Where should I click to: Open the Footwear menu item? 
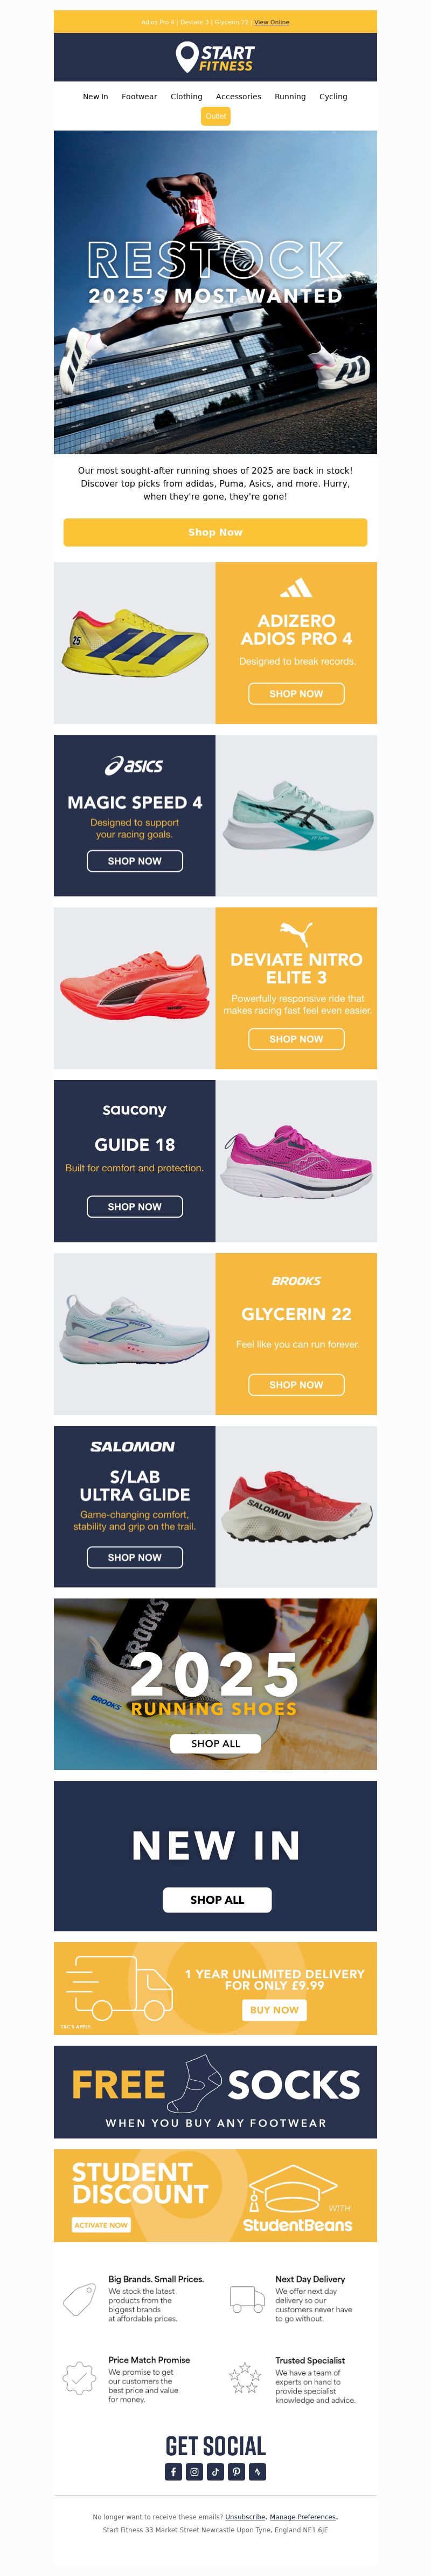tap(138, 97)
